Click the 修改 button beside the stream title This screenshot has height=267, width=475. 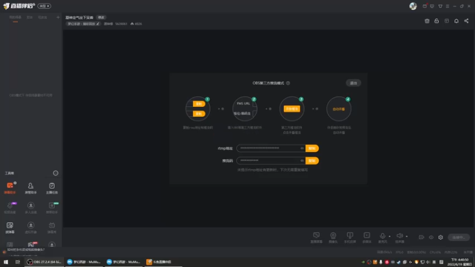click(101, 18)
